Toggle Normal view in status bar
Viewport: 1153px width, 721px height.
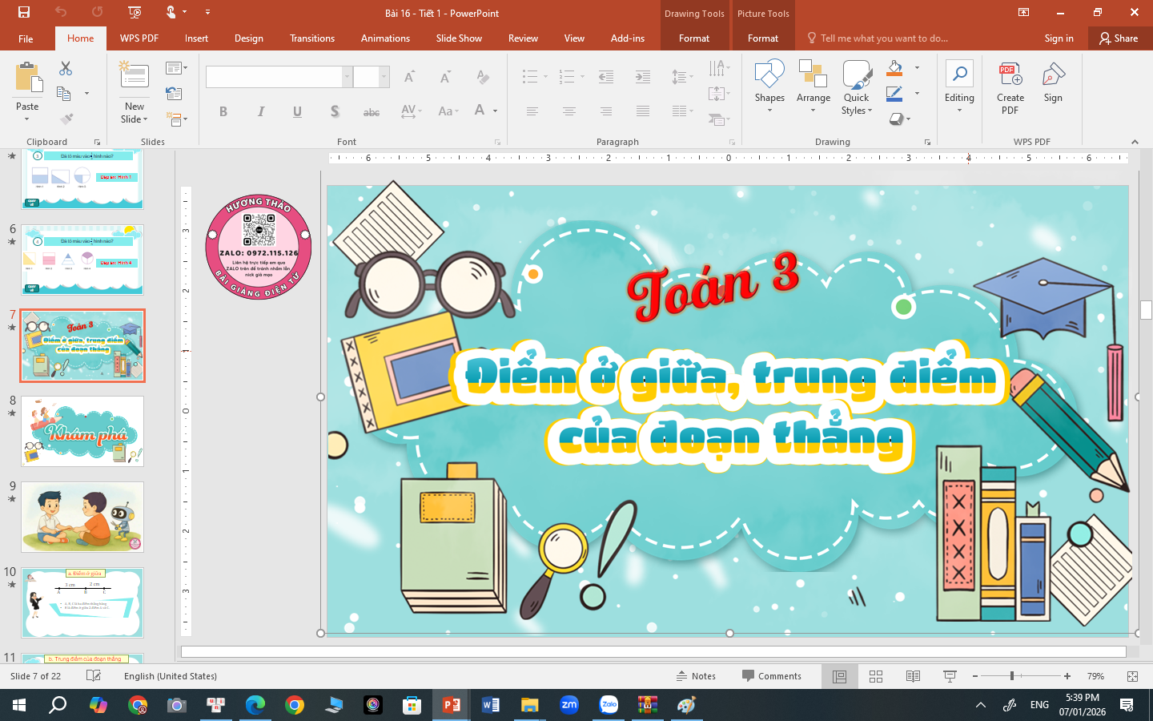click(839, 676)
